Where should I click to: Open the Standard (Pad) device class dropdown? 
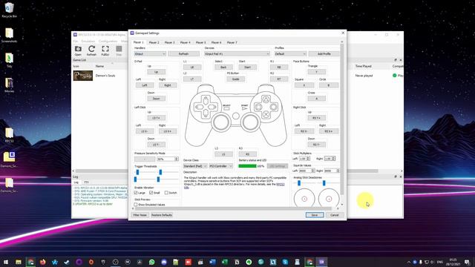pos(195,166)
